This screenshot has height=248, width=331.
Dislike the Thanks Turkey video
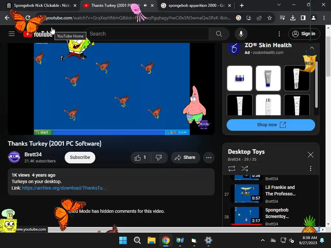pyautogui.click(x=159, y=157)
